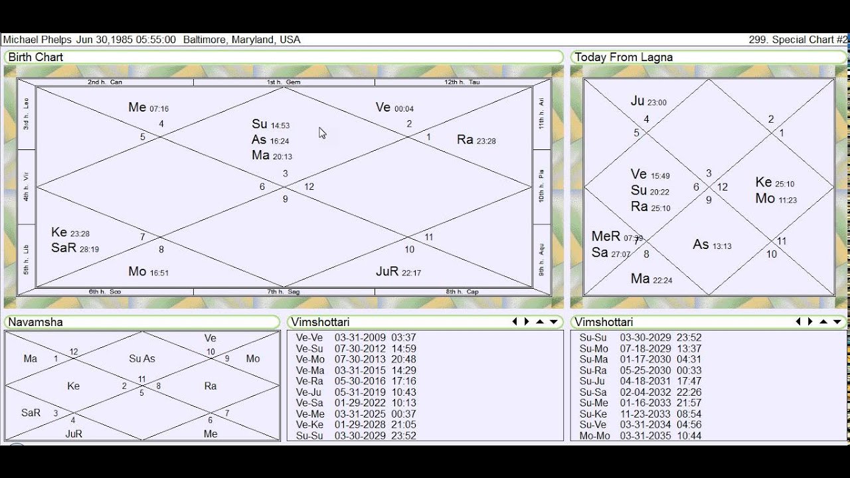The width and height of the screenshot is (850, 478).
Task: Select the Today From Lagna panel title
Action: 624,57
